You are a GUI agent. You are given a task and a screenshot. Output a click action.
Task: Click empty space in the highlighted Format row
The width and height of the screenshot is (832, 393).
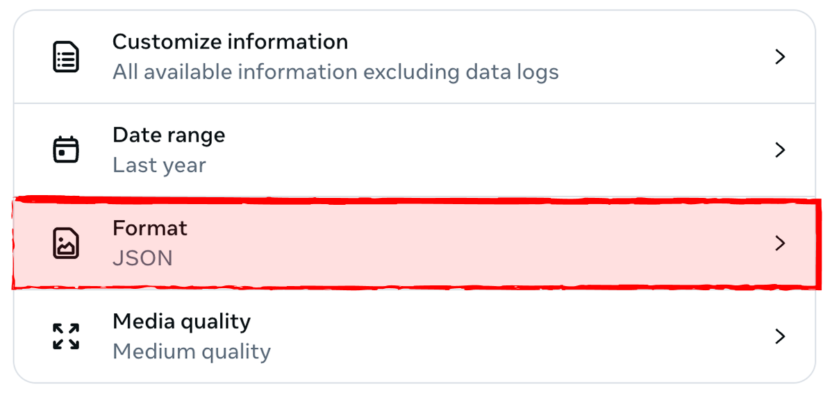486,243
